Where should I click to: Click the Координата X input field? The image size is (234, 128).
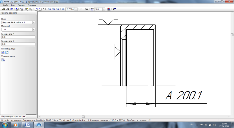click(x=18, y=37)
